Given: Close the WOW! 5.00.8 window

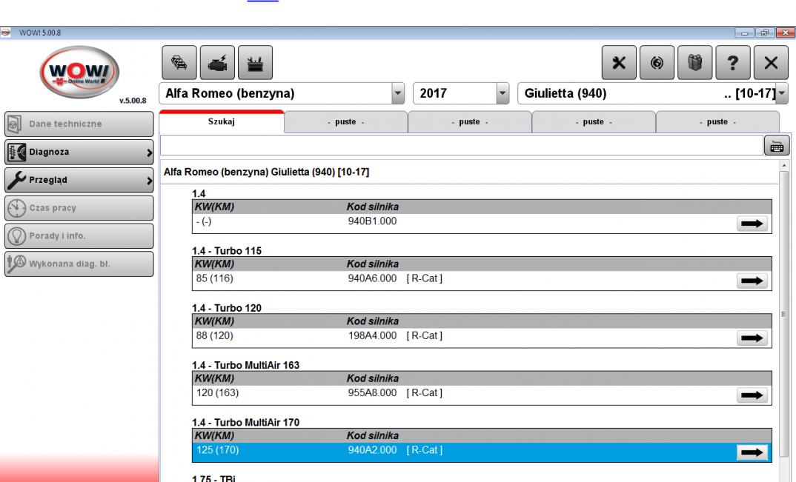Looking at the screenshot, I should tap(785, 33).
